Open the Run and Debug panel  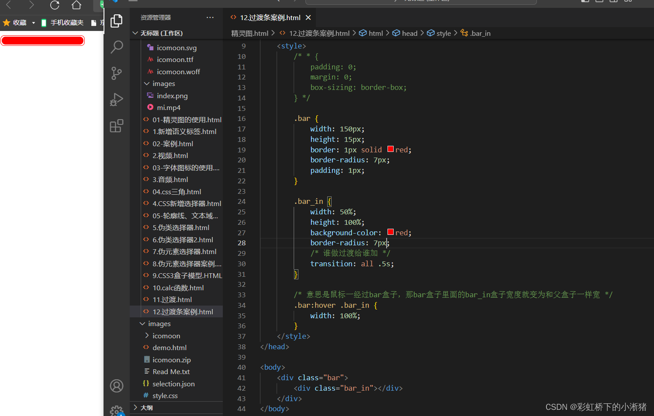(x=117, y=100)
